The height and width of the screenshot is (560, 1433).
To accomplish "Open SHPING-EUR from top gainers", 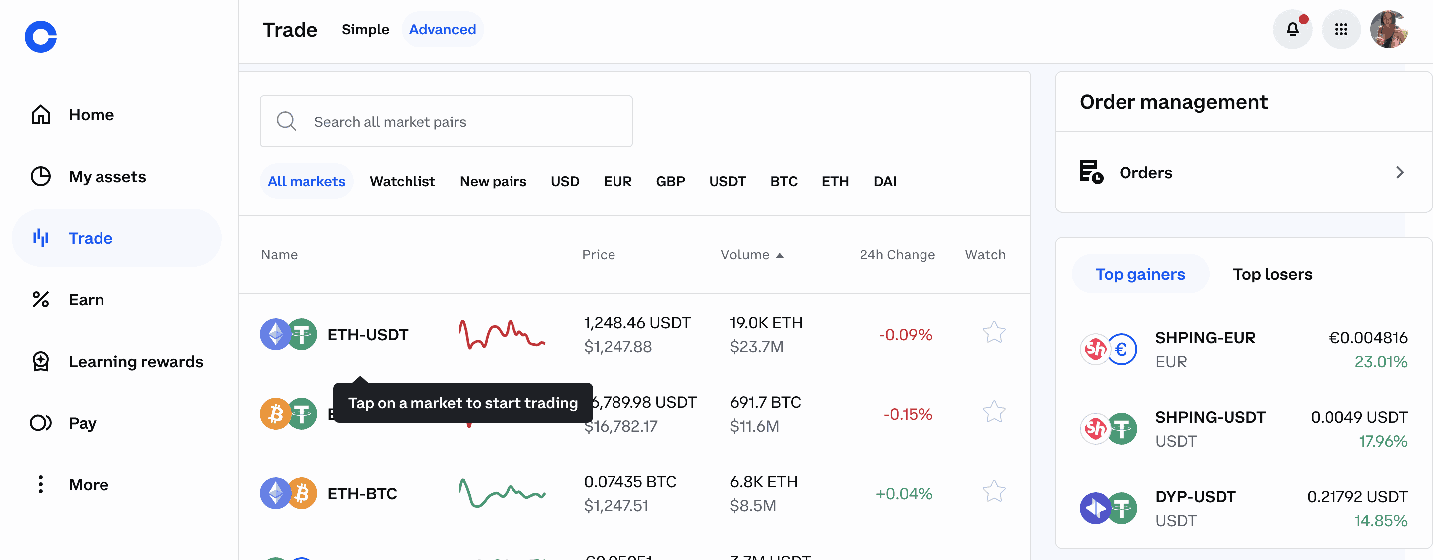I will click(1243, 349).
